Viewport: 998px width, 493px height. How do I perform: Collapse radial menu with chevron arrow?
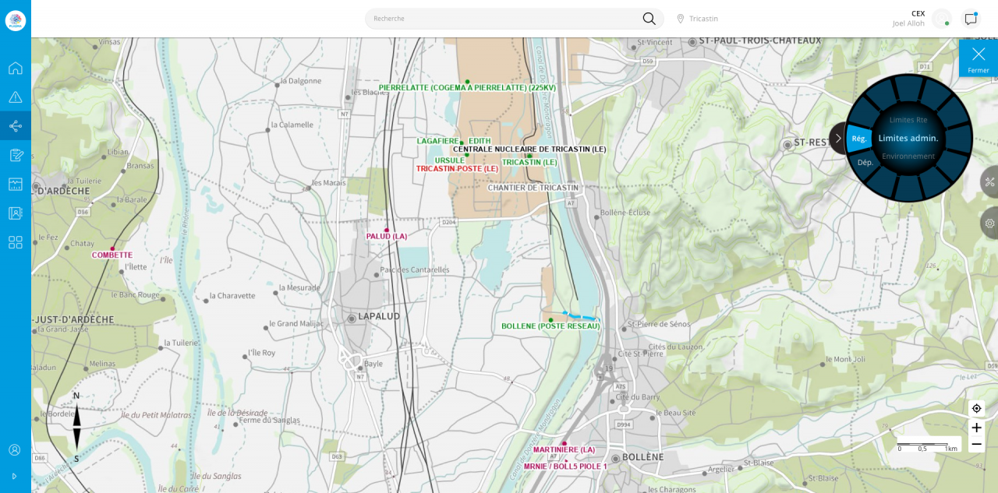pyautogui.click(x=838, y=138)
